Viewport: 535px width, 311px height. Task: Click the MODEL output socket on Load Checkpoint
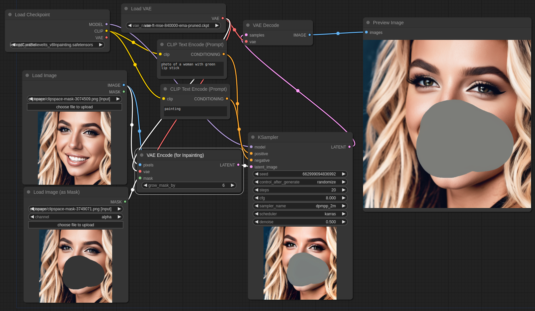tap(106, 24)
